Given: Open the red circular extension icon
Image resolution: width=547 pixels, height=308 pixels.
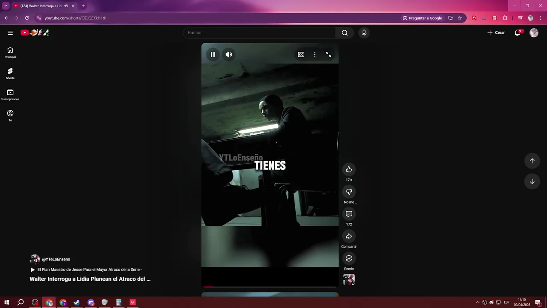Looking at the screenshot, I should [x=474, y=18].
